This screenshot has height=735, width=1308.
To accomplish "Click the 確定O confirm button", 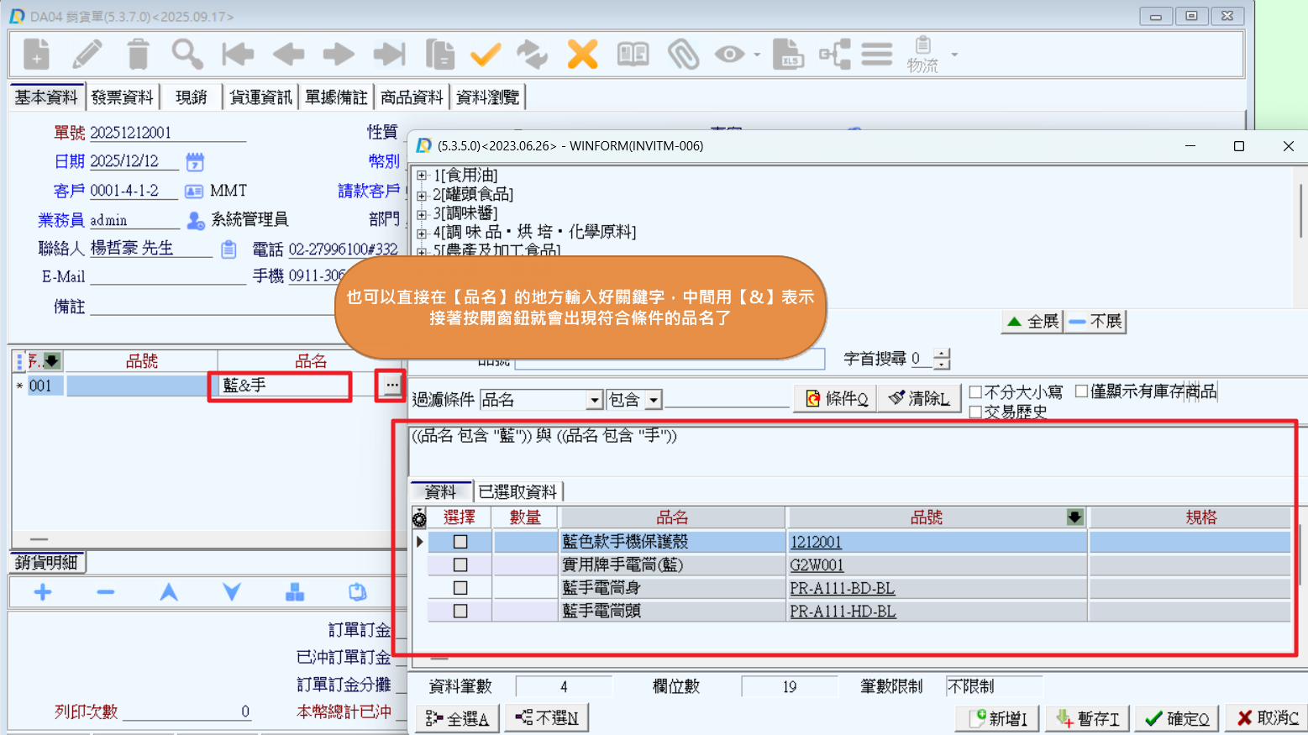I will pos(1177,718).
